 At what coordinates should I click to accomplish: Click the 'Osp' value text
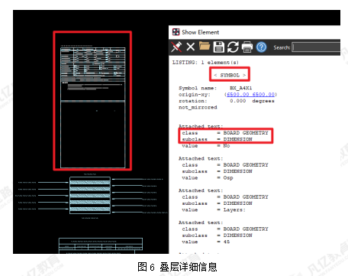228,177
